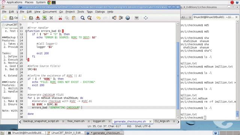Open the Tools menu
The height and width of the screenshot is (135, 240).
pos(80,12)
